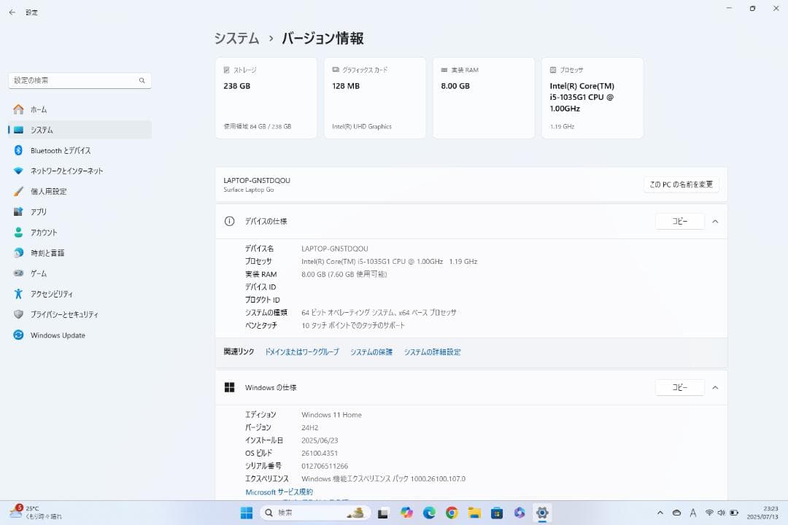This screenshot has width=788, height=525.
Task: Click the このPCの名前を変更 button
Action: pyautogui.click(x=680, y=184)
